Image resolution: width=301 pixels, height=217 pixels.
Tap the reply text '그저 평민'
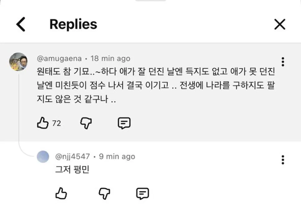click(72, 169)
